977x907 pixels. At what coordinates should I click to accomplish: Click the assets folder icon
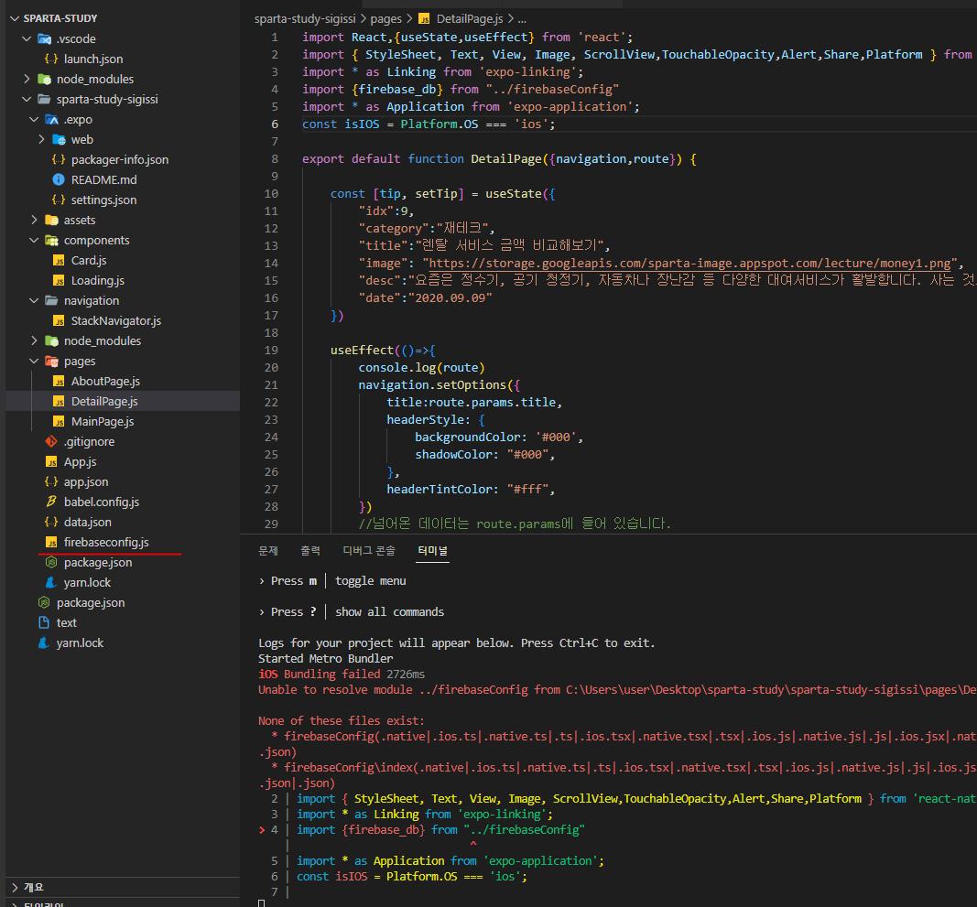51,220
